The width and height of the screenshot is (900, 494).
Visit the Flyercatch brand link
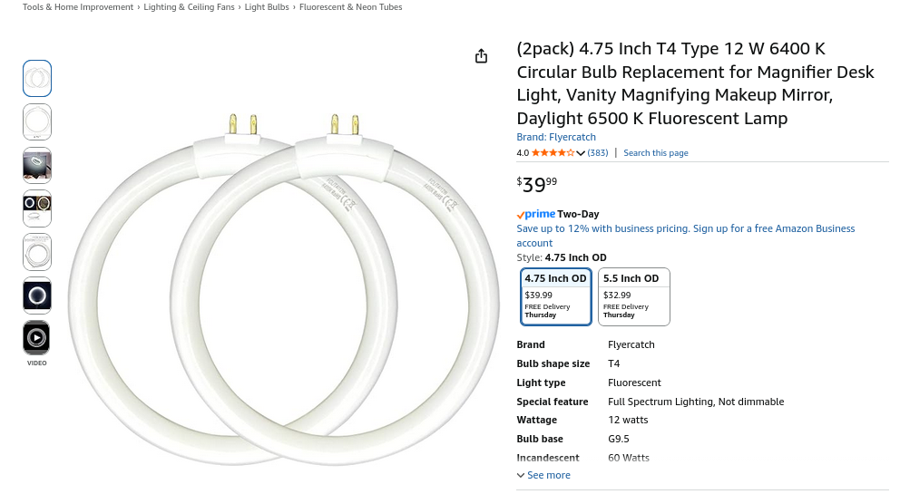click(x=556, y=137)
